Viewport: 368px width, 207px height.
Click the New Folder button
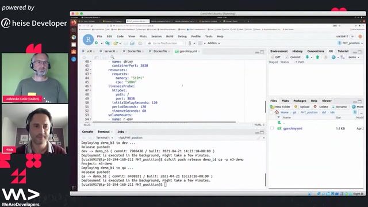(280, 107)
